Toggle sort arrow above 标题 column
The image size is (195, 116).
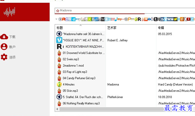pos(81,25)
